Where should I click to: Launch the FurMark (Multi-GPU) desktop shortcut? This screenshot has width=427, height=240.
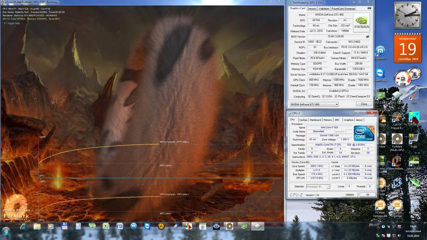[x=397, y=139]
